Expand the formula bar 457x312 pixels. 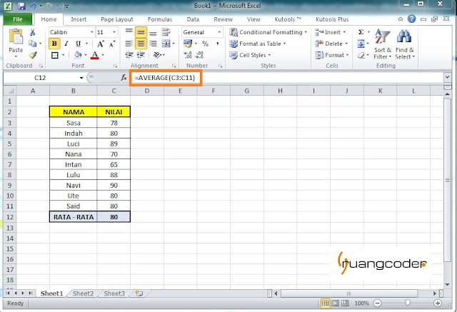(447, 78)
